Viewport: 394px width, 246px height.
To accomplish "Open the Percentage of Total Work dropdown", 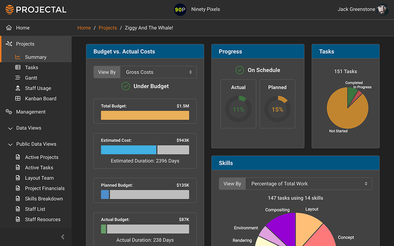I will click(308, 184).
